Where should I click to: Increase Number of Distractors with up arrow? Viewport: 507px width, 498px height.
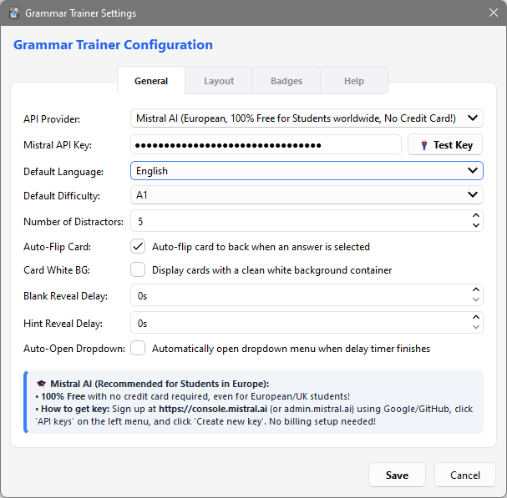pos(475,216)
